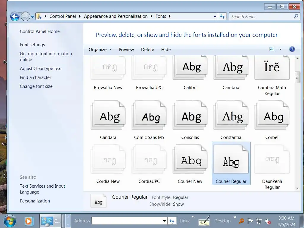Launch Windows Media Player from taskbar
Viewport: 304px width, 228px height.
(x=28, y=221)
